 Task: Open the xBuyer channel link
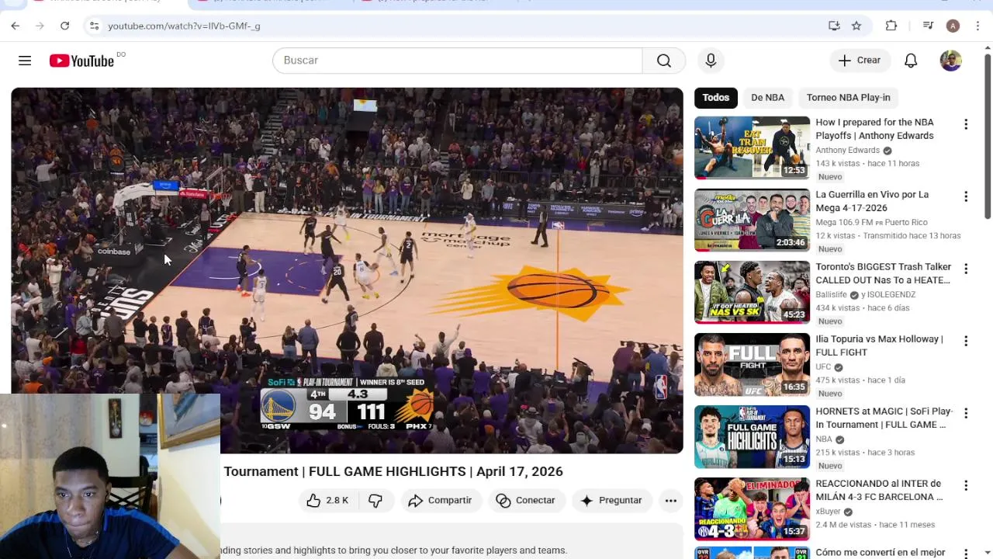pyautogui.click(x=828, y=512)
